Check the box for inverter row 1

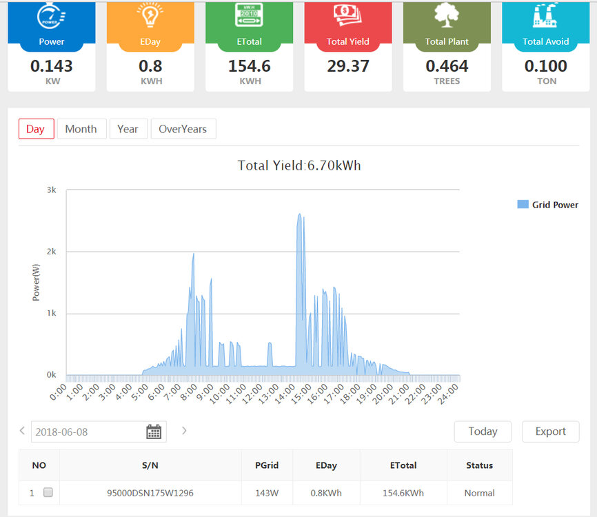pos(48,493)
